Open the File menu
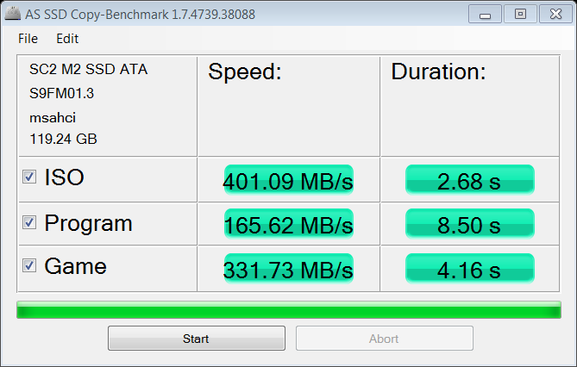 [28, 39]
